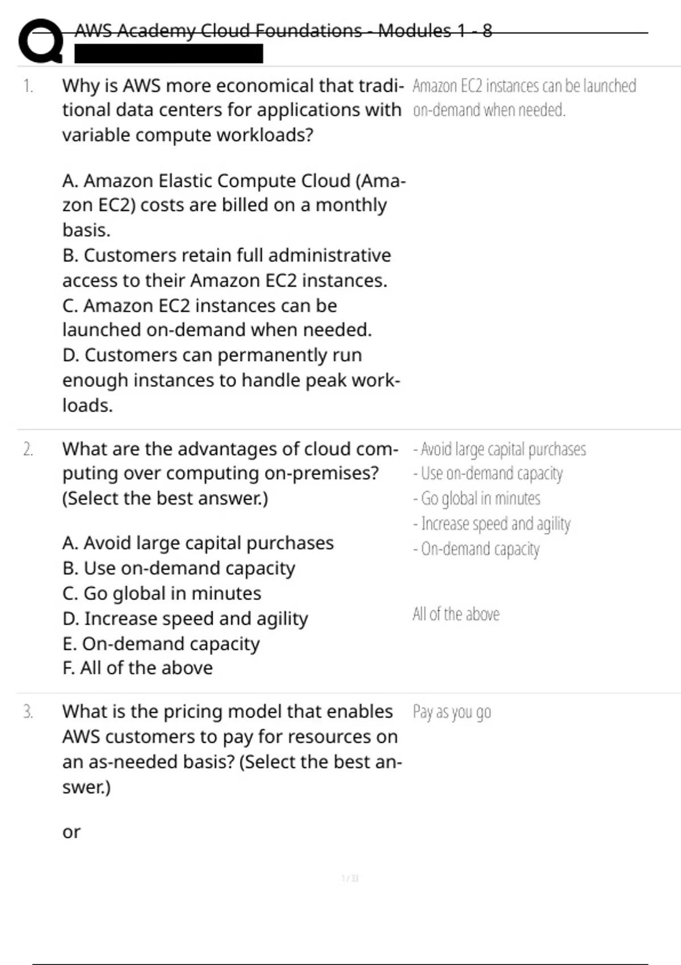Select option B about full administrative access
This screenshot has width=681, height=965.
(x=226, y=267)
